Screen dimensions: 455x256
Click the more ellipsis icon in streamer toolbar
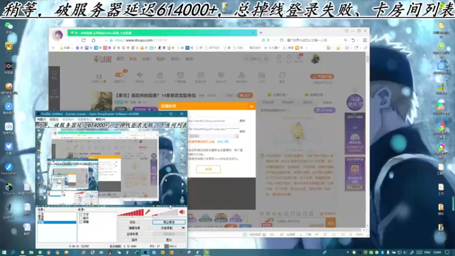(x=282, y=75)
